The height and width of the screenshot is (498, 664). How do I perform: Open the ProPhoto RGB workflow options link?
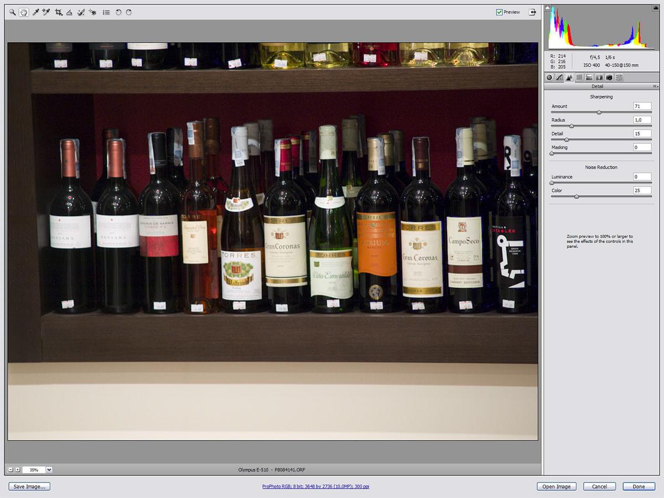coord(316,486)
